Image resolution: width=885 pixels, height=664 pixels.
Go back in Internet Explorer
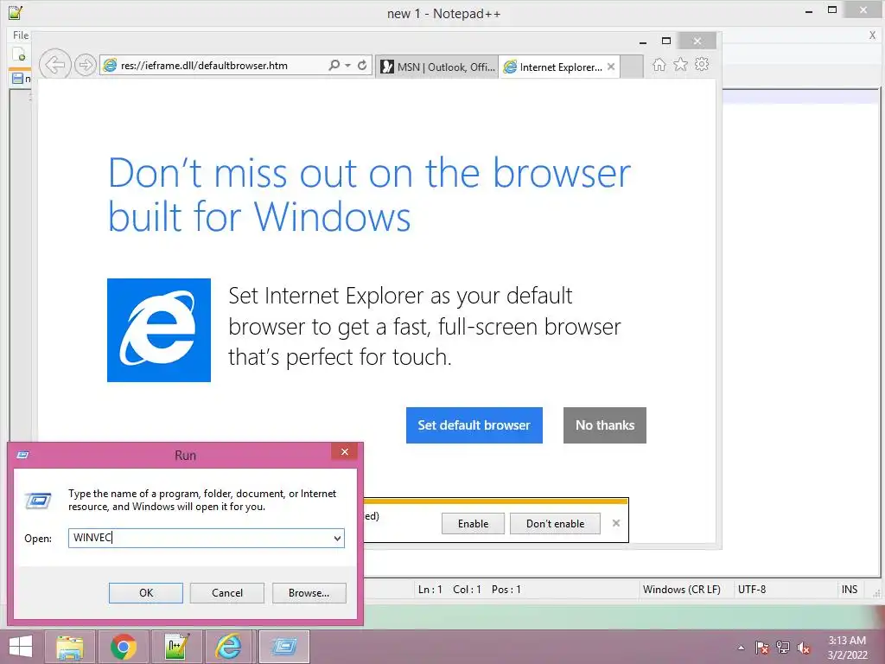(x=54, y=65)
